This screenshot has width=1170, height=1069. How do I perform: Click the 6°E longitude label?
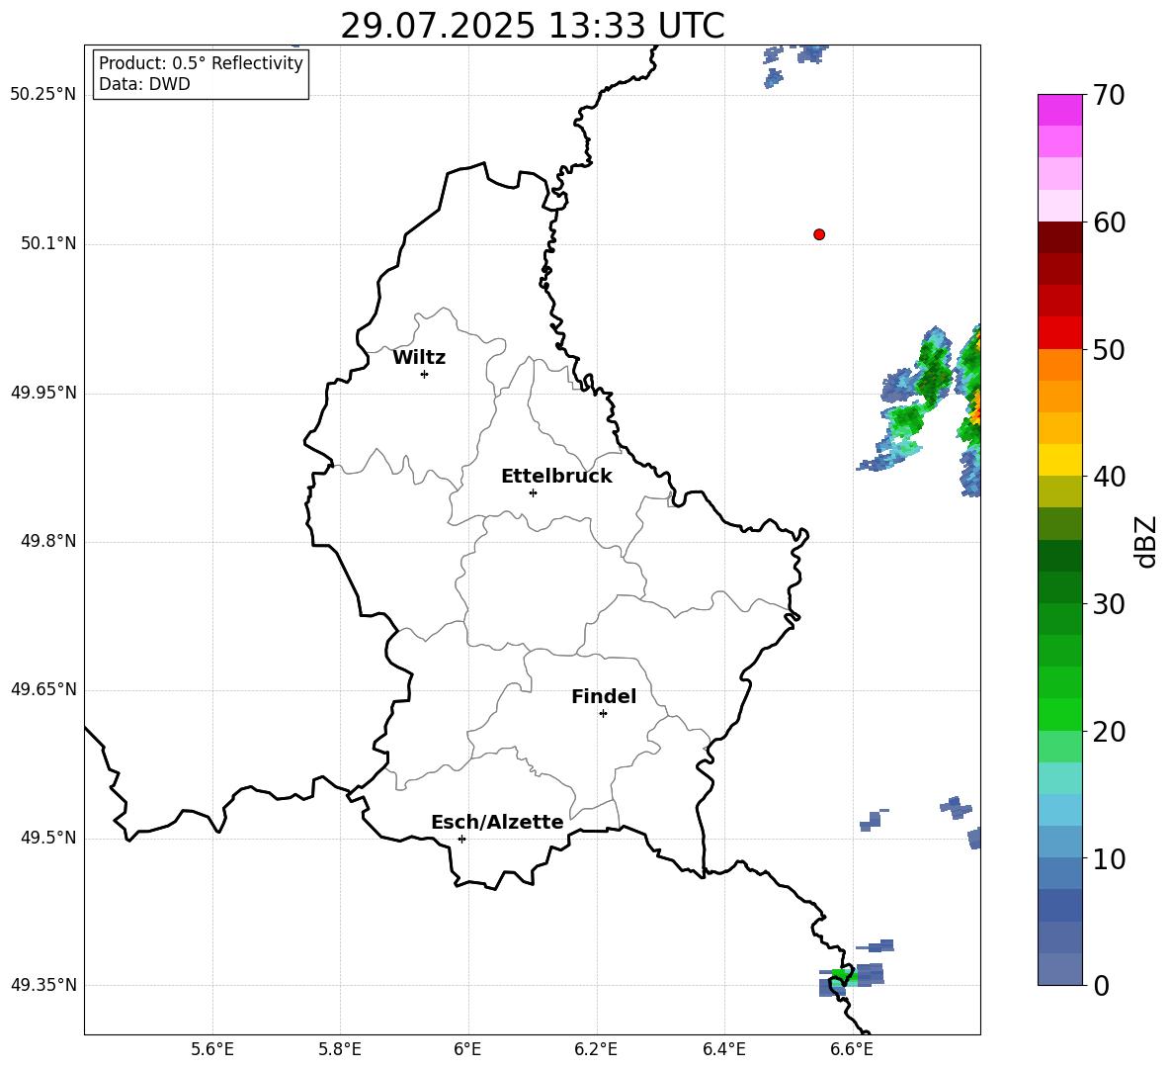click(x=467, y=1049)
